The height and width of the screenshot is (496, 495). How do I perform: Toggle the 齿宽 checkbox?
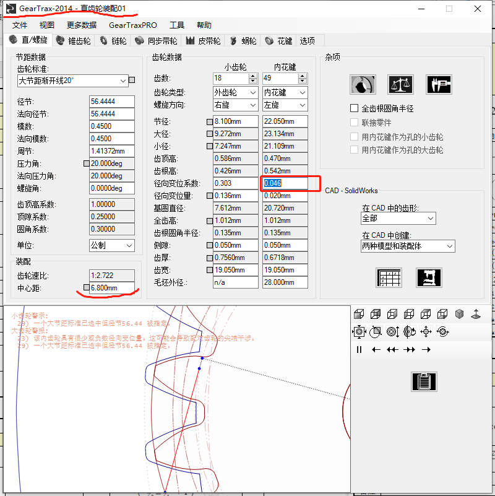coord(210,270)
